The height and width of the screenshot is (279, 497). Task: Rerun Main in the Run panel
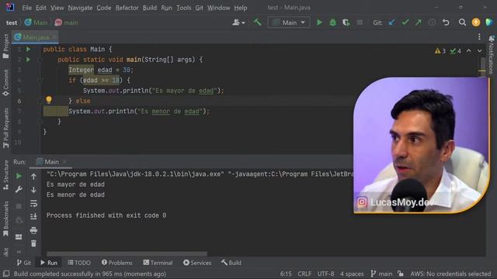(x=19, y=176)
